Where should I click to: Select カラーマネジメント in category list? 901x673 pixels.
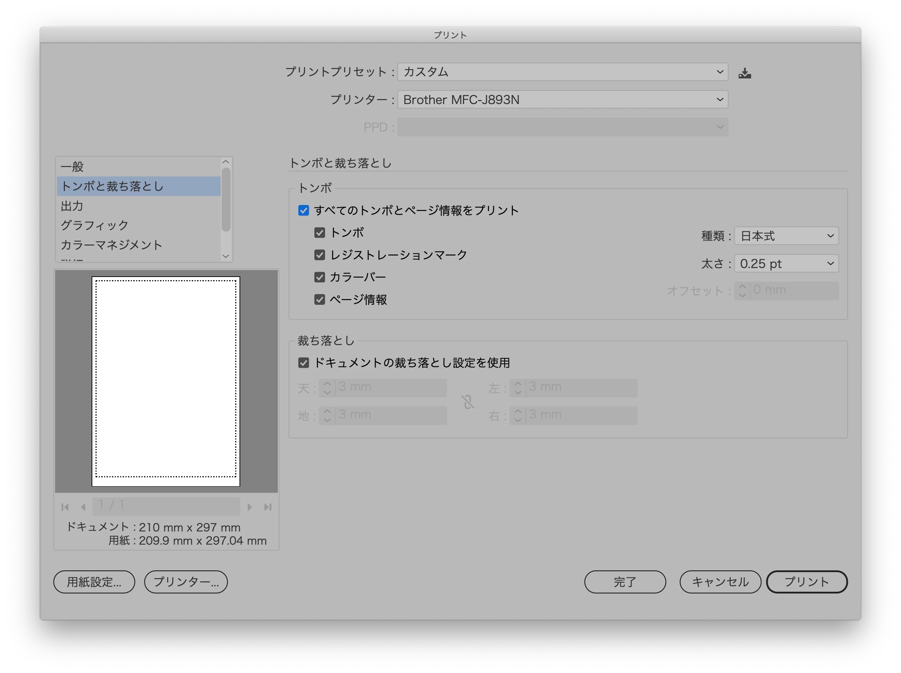(x=111, y=245)
